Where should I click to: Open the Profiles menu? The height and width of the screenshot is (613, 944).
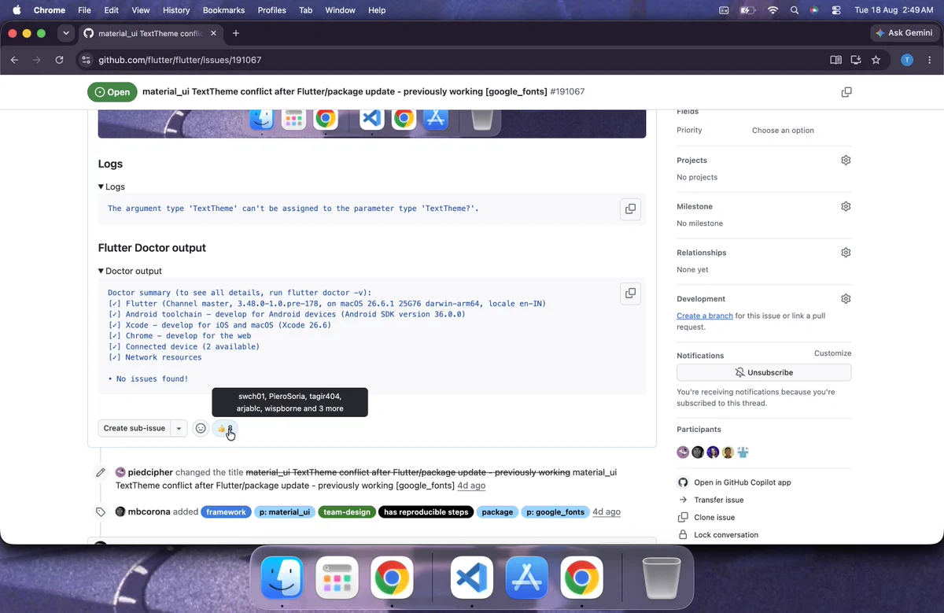(271, 10)
